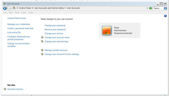Click User Accounts breadcrumb segment
The image size is (170, 96).
click(x=73, y=8)
